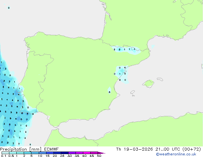Click the '21..00 UTC' time text
The height and width of the screenshot is (157, 203).
pyautogui.click(x=168, y=149)
